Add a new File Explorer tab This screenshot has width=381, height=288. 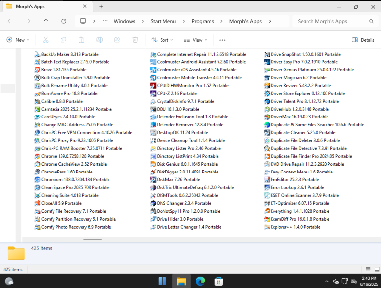[x=101, y=7]
